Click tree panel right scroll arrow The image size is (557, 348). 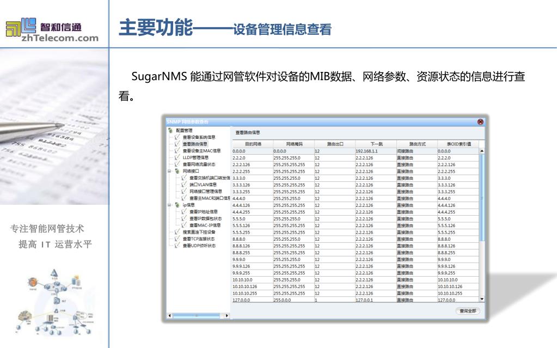click(x=227, y=316)
